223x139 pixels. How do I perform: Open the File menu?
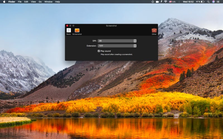pyautogui.click(x=20, y=2)
